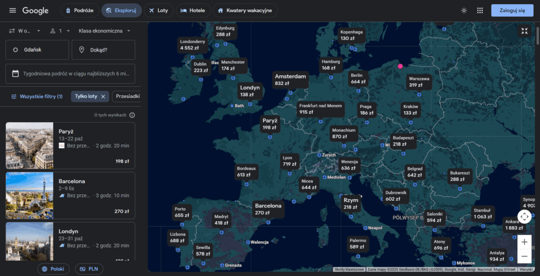Select the Rzym 218 zł map label

click(x=351, y=203)
